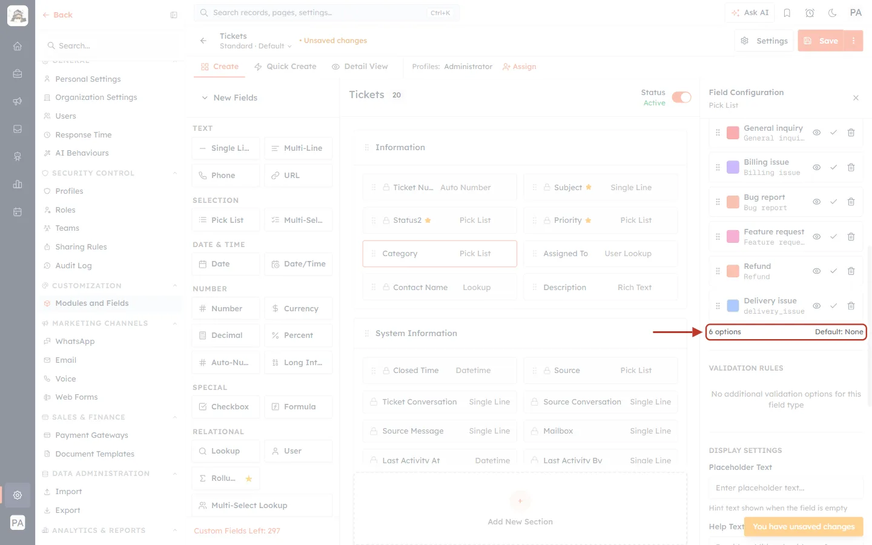Toggle visibility of Delivery issue option
The image size is (872, 545).
click(x=816, y=306)
